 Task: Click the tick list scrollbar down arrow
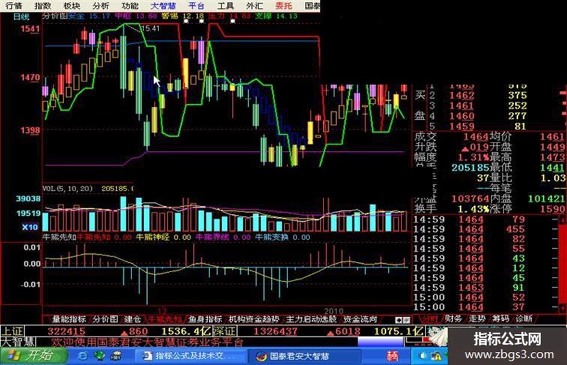coord(562,308)
